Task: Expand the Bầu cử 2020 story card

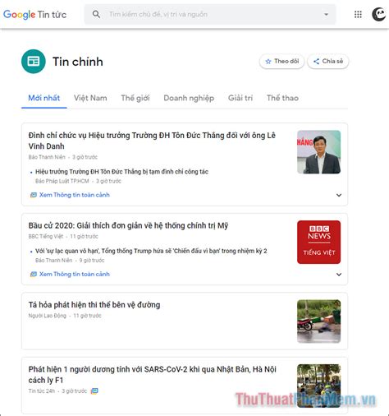Action: pos(339,275)
